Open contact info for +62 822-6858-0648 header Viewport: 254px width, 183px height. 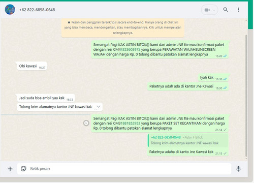coord(37,10)
